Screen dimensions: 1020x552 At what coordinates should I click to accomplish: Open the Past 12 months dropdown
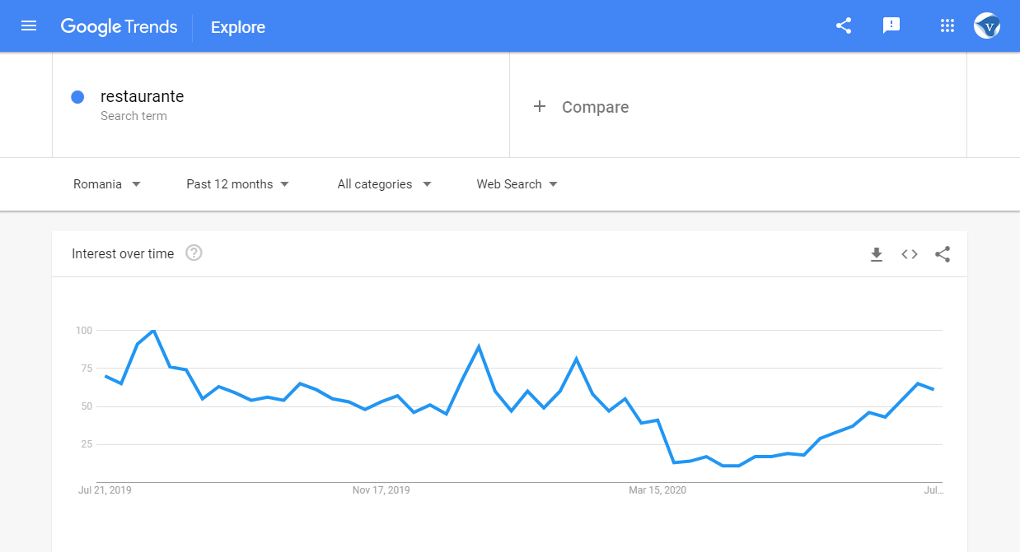click(237, 184)
